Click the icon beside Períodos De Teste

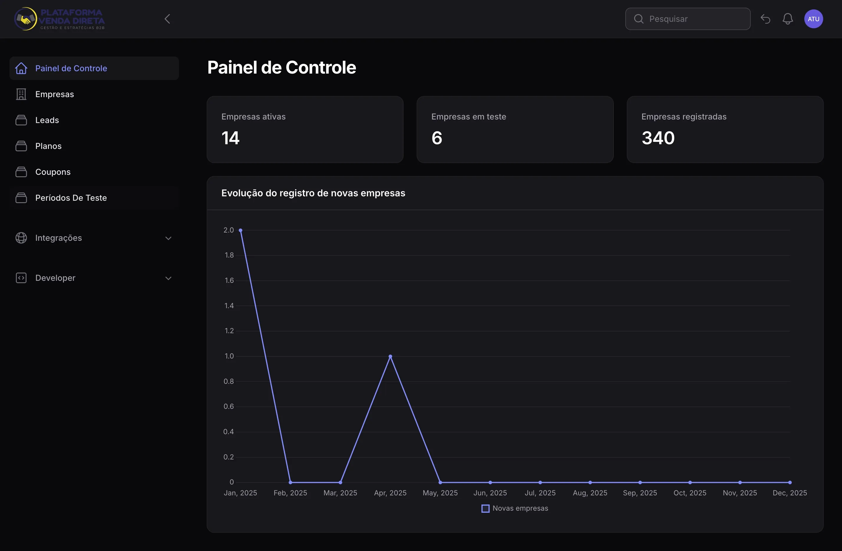tap(21, 198)
